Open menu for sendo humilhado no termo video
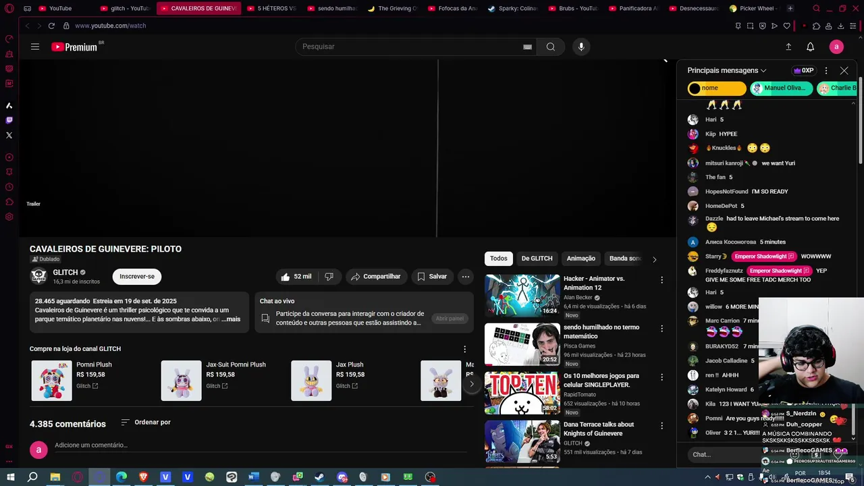Screen dimensions: 864x486 [x=661, y=329]
